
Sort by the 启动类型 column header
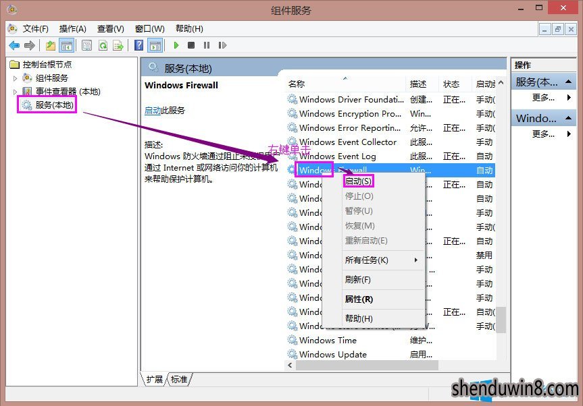(484, 84)
